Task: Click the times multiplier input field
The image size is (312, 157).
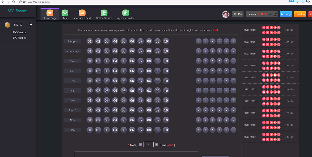Action: pyautogui.click(x=148, y=145)
